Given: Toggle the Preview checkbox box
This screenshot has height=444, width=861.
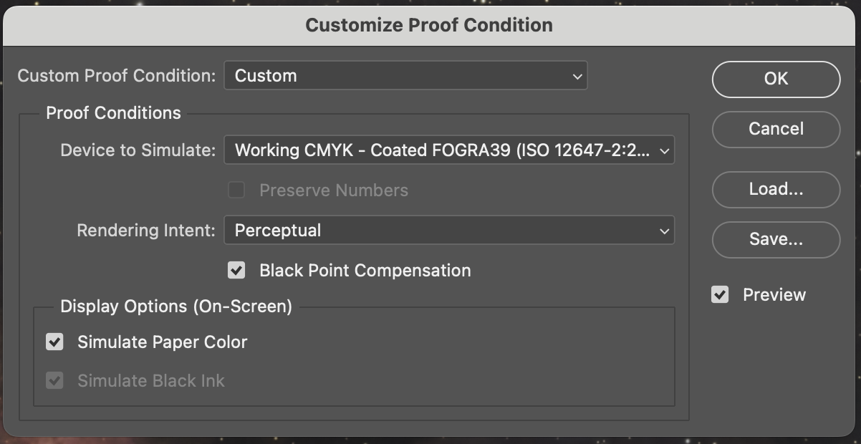Looking at the screenshot, I should [720, 294].
